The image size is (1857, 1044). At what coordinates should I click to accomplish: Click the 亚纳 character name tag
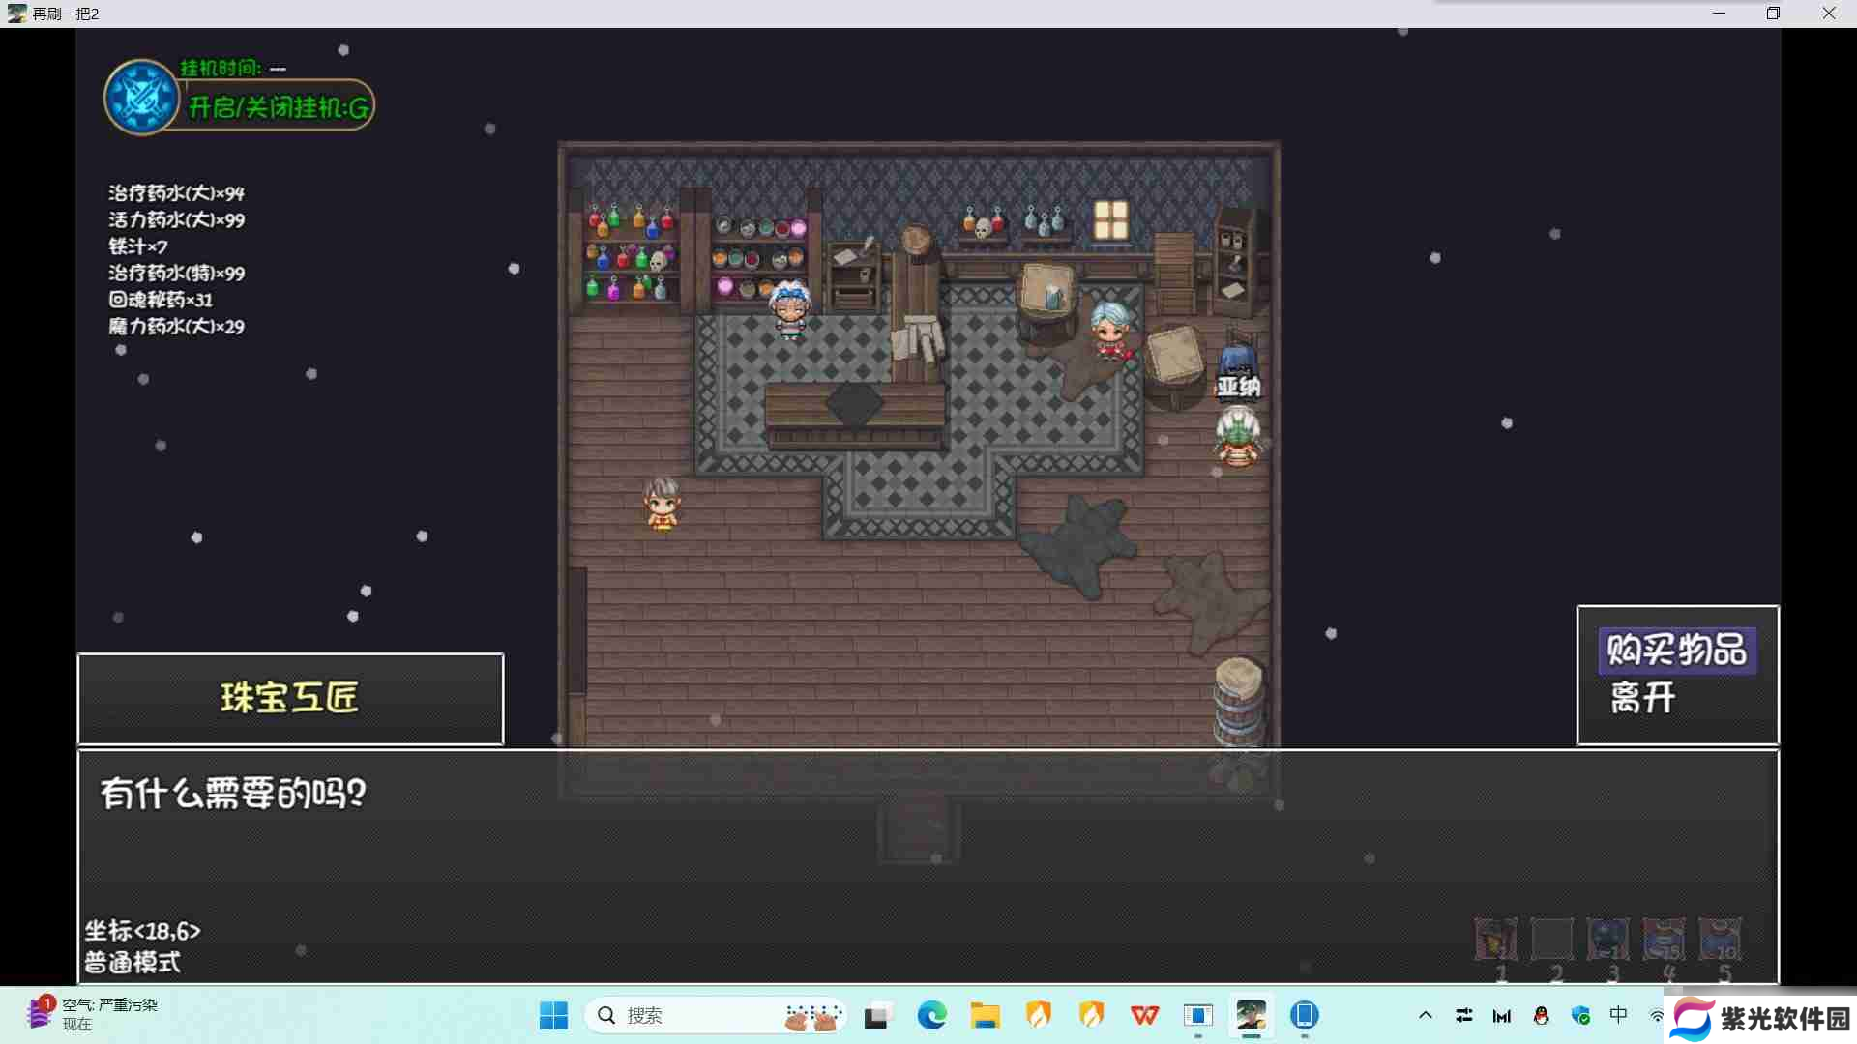tap(1238, 388)
